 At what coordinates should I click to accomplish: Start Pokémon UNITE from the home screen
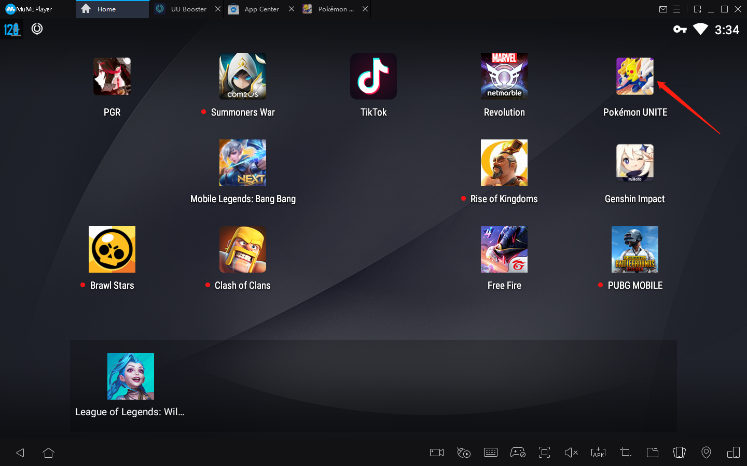(635, 76)
